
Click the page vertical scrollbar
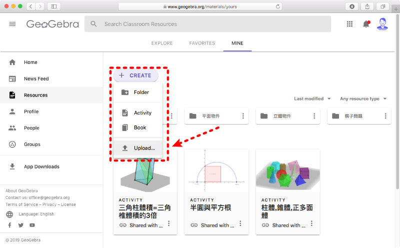coord(397,102)
